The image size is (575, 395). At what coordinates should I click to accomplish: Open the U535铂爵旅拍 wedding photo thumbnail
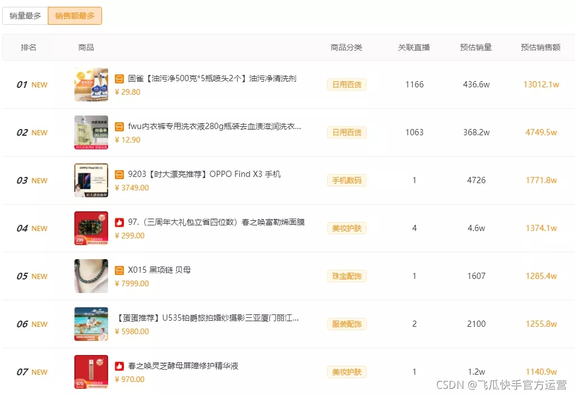coord(91,324)
